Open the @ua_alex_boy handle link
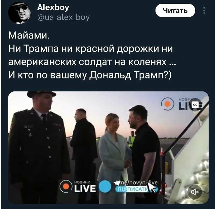 63,17
